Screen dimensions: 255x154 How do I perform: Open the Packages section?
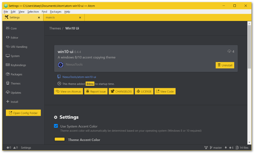[14, 74]
